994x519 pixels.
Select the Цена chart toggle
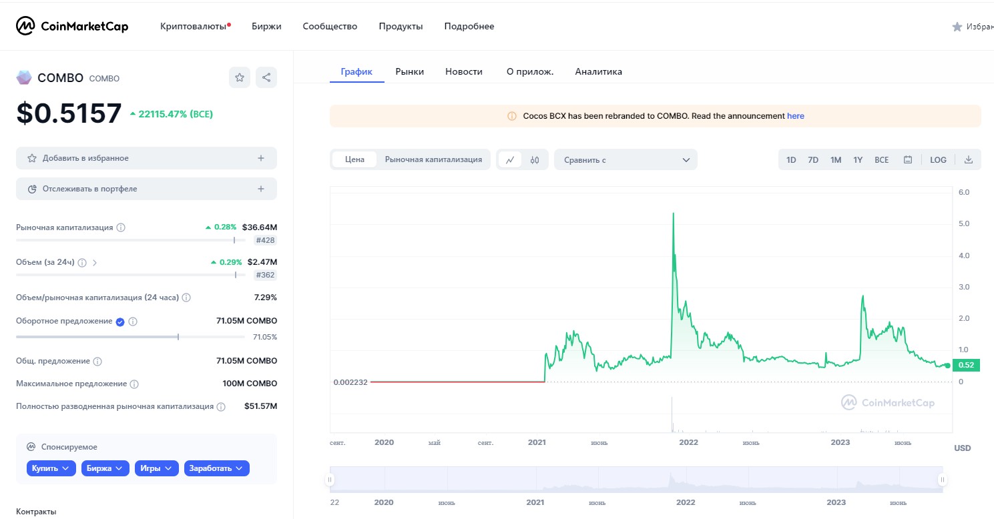click(x=354, y=160)
